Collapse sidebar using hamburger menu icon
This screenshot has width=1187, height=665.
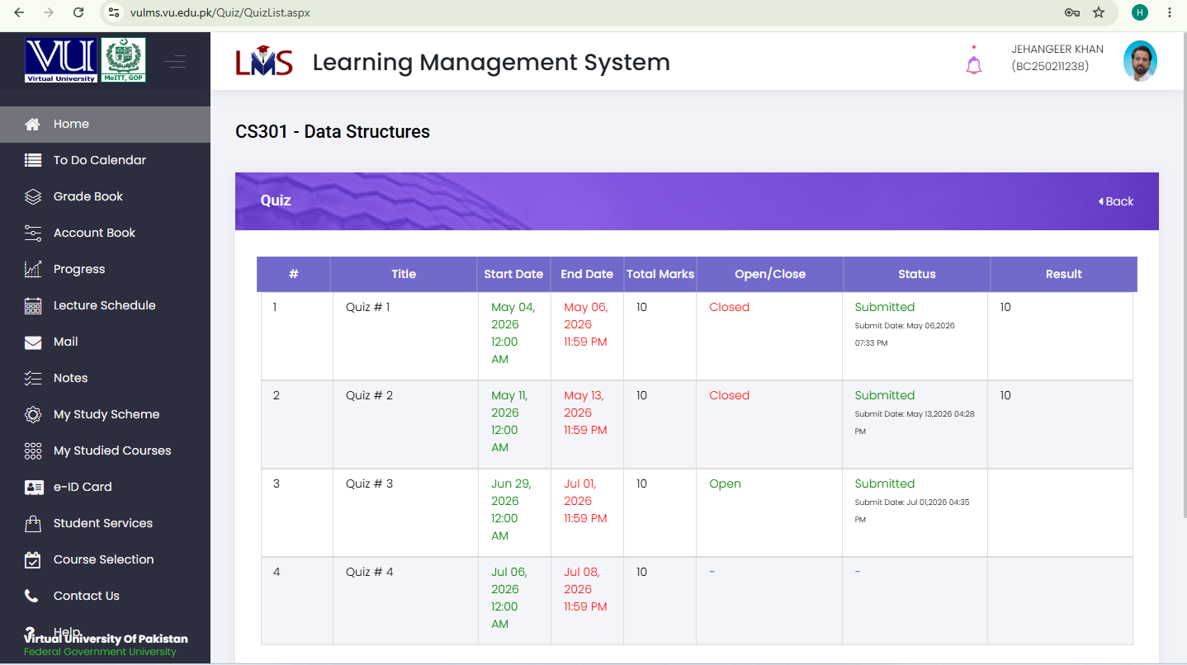click(175, 61)
